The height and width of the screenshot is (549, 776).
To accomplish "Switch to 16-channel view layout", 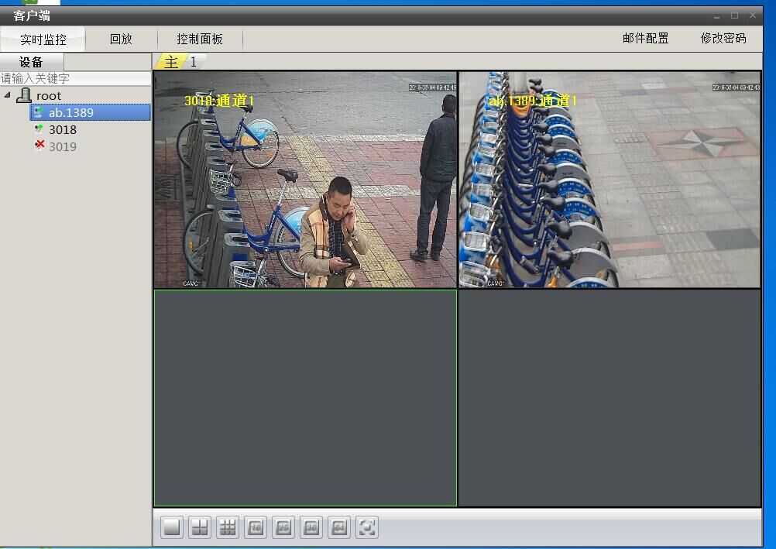I will [x=256, y=528].
